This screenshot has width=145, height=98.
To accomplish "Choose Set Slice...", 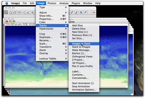I will point(84,38).
